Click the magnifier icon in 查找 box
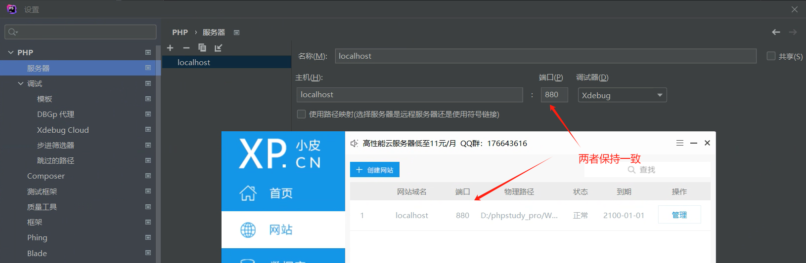Image resolution: width=806 pixels, height=263 pixels. pos(631,170)
